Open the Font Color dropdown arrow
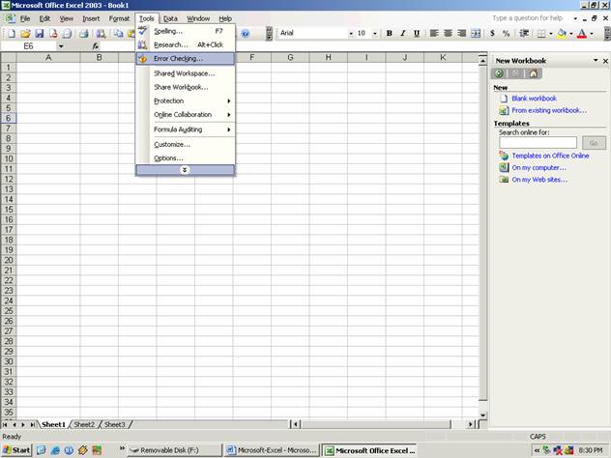The height and width of the screenshot is (458, 611). click(x=592, y=34)
